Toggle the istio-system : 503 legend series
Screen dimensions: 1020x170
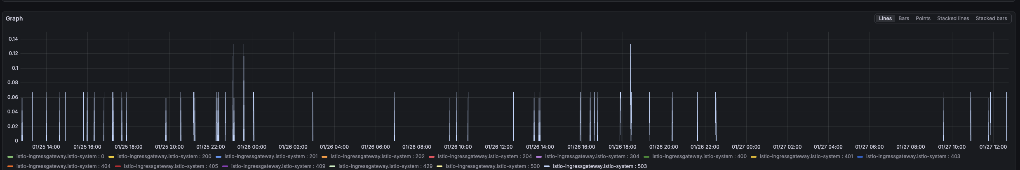click(x=599, y=166)
